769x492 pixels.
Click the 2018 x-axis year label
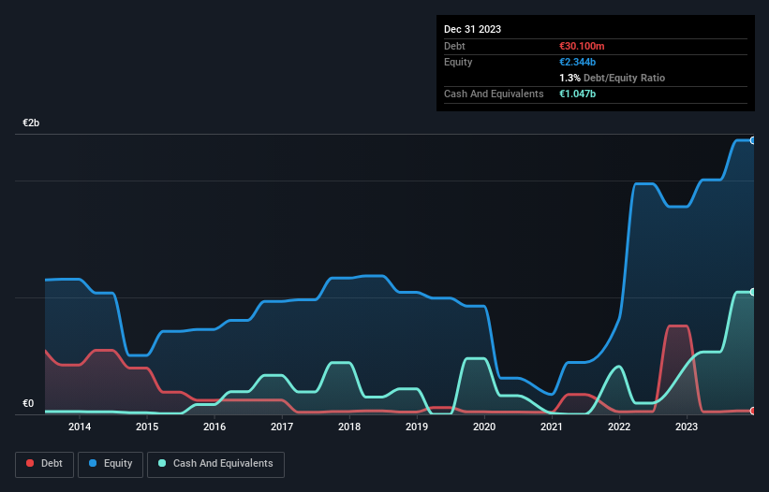click(349, 427)
